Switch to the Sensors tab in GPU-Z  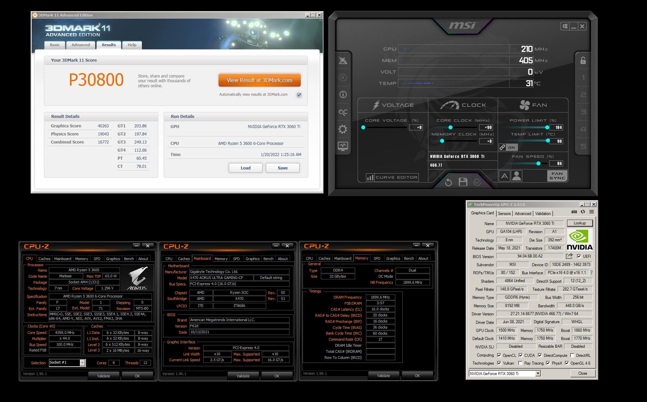click(x=504, y=214)
